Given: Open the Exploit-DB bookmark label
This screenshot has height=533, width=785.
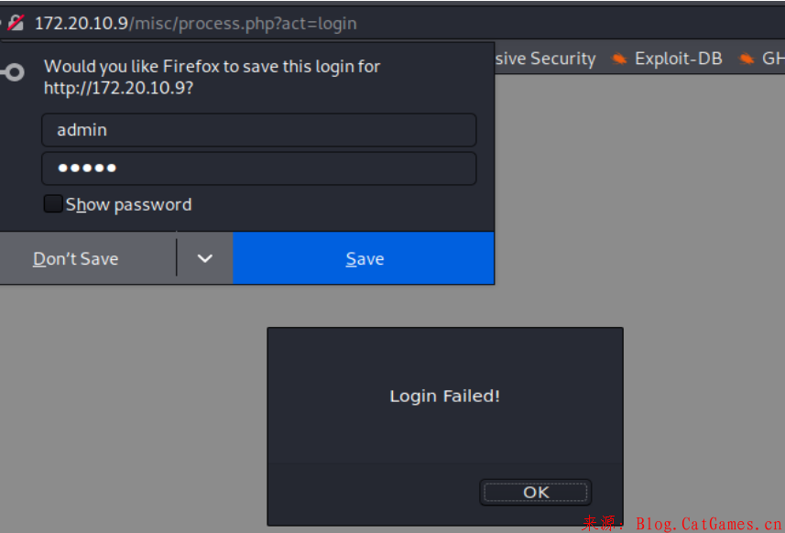Looking at the screenshot, I should coord(678,60).
